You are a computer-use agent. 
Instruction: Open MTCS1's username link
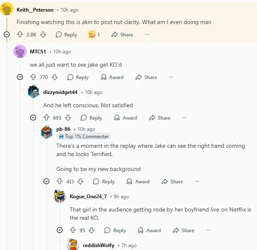(38, 52)
